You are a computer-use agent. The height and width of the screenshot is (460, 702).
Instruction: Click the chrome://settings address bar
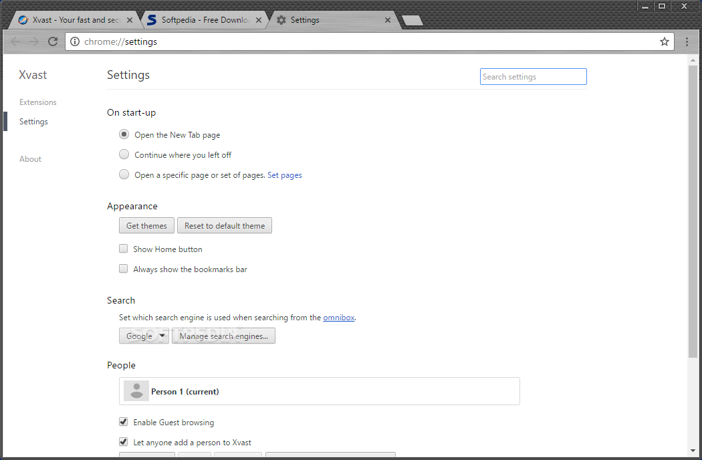pyautogui.click(x=369, y=41)
